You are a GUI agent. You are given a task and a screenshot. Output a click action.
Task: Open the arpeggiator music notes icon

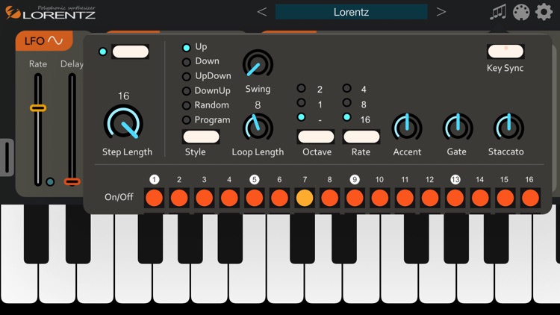pos(498,12)
